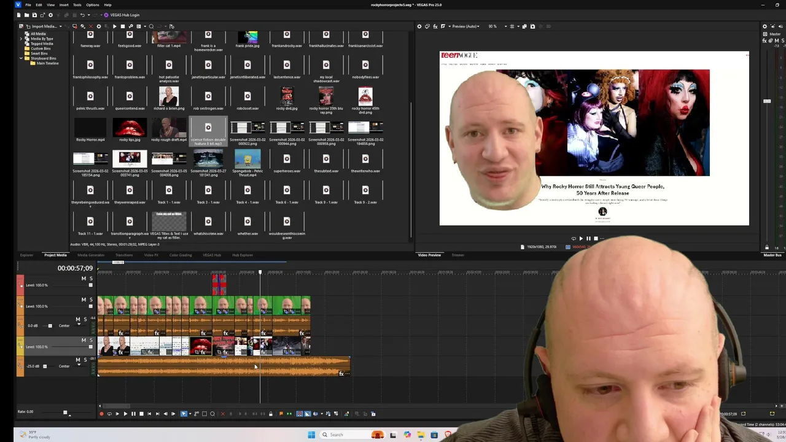Switch to the Project Media tab
786x442 pixels.
coord(55,255)
